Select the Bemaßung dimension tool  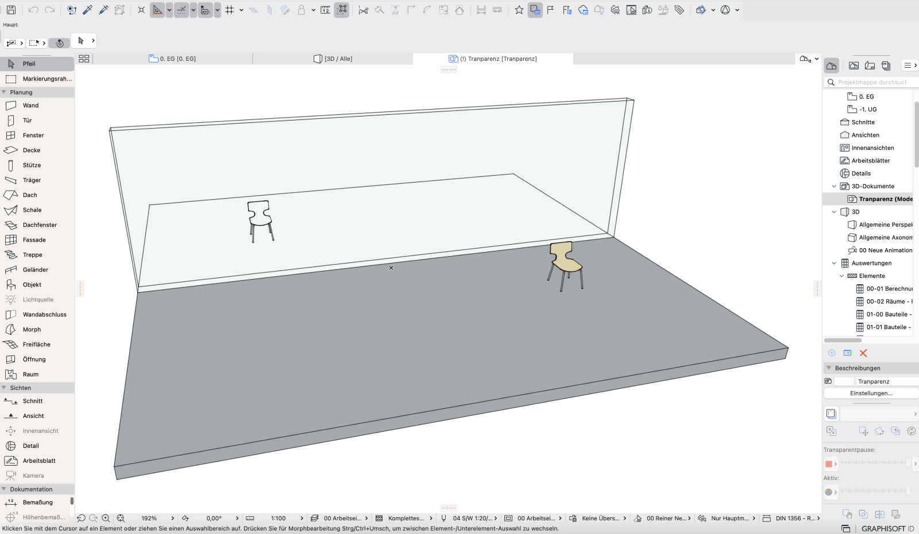37,502
